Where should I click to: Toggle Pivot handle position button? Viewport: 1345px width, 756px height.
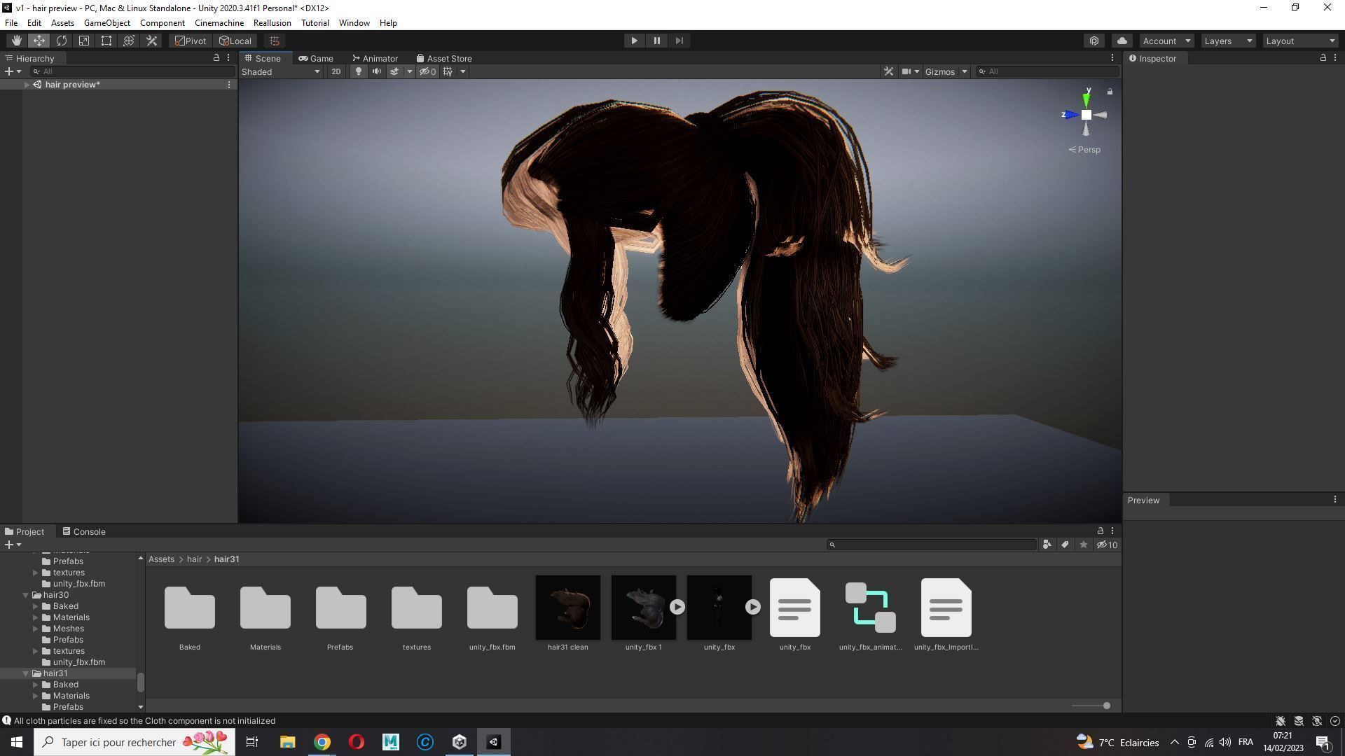tap(191, 41)
